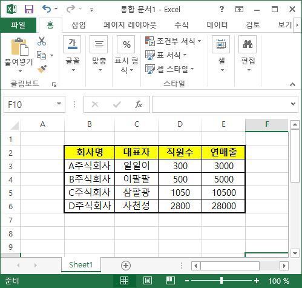Viewport: 302px width, 288px height.
Task: Open Customize Quick Access Toolbar dropdown
Action: pos(91,9)
